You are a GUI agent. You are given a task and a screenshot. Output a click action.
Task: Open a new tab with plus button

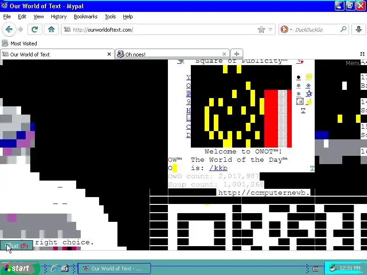point(237,54)
